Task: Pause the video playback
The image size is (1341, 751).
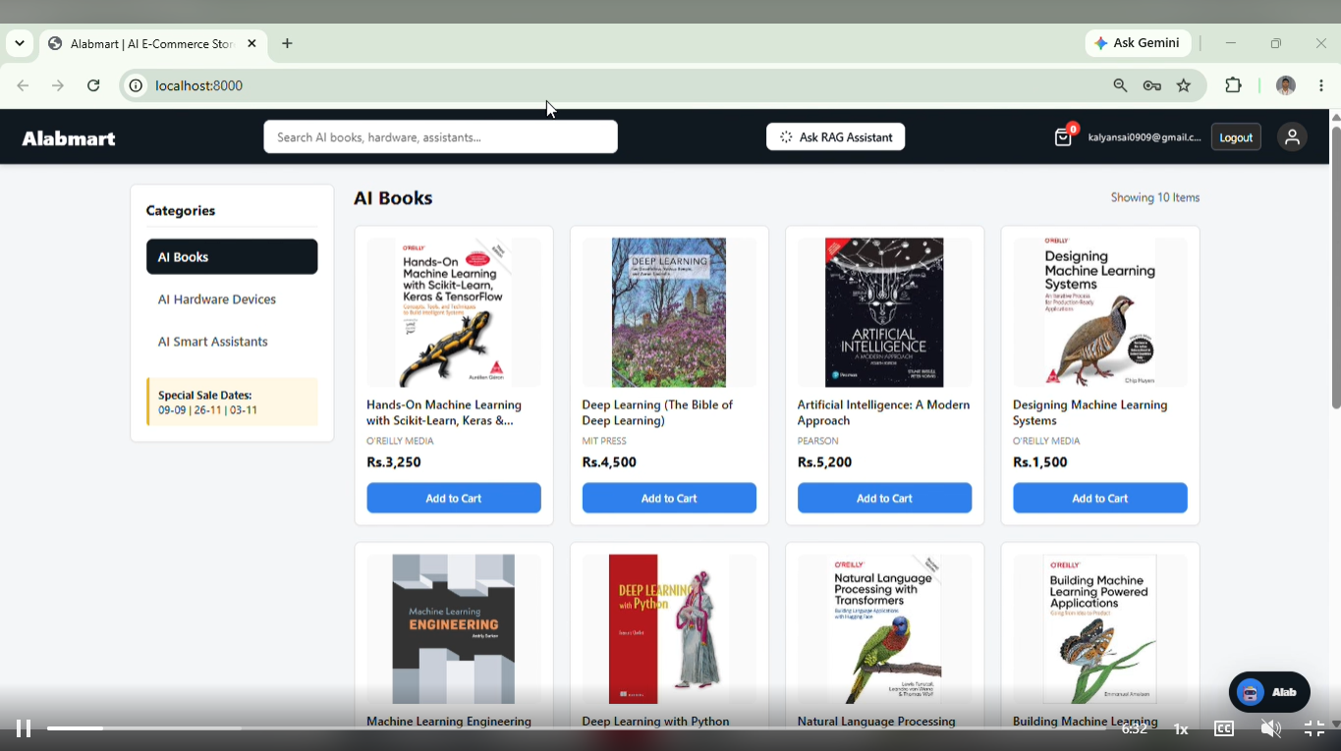Action: [x=24, y=728]
